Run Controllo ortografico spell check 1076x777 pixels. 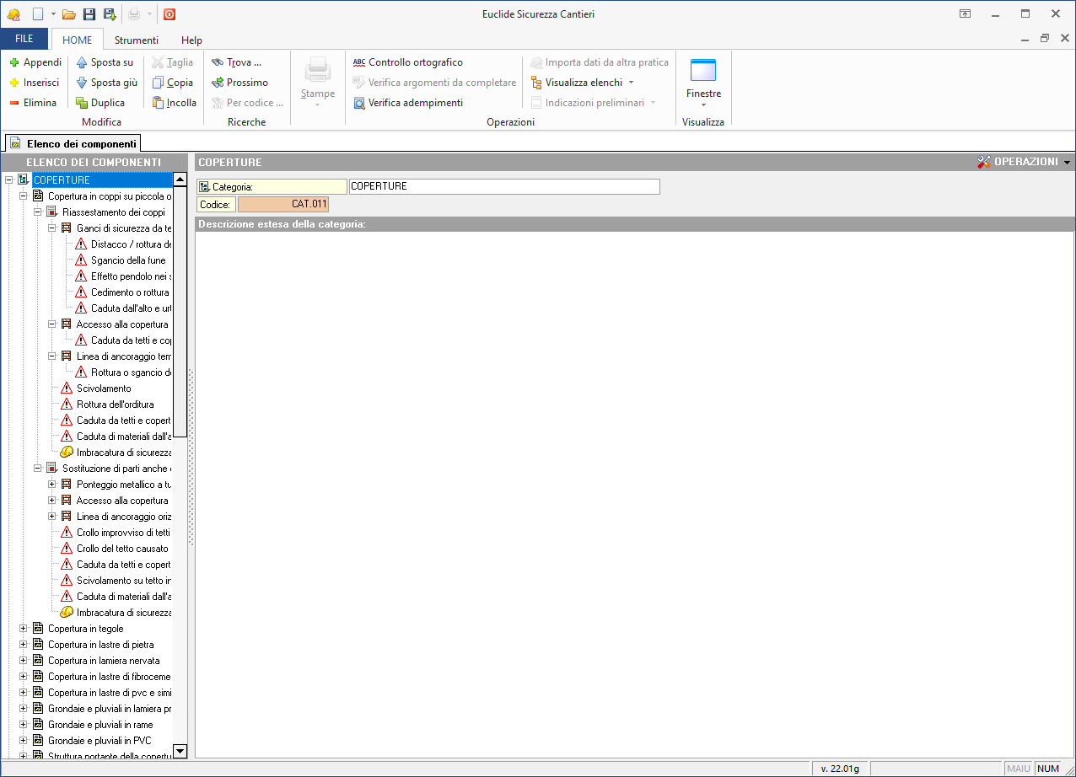click(x=408, y=62)
